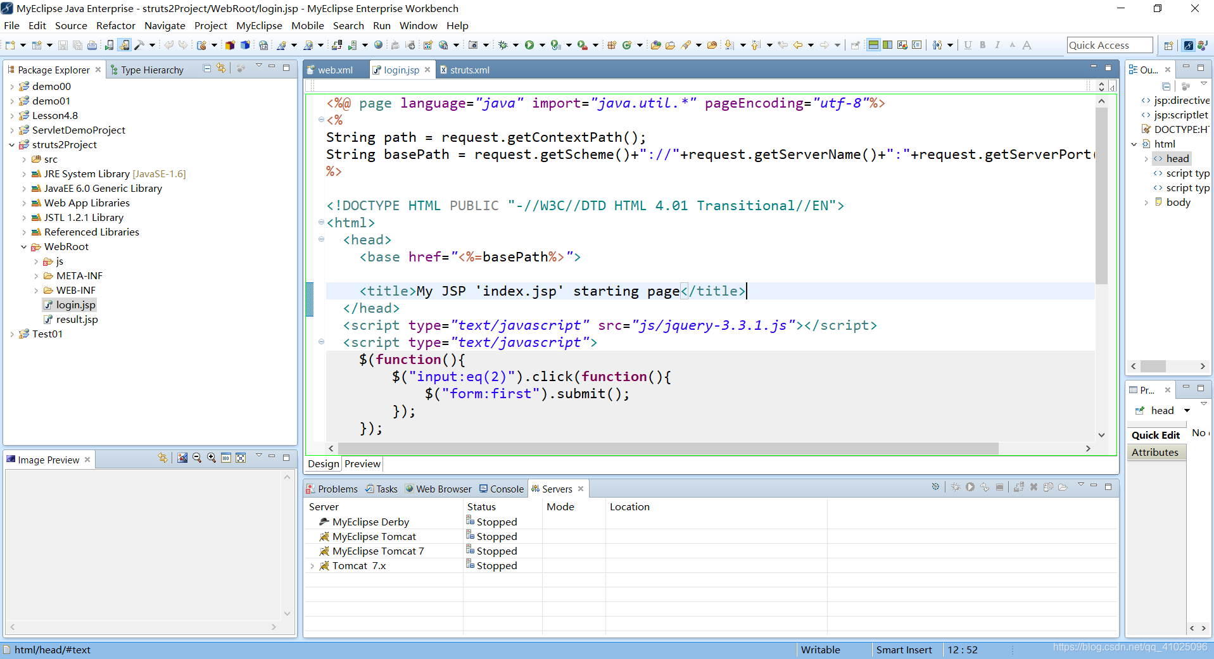This screenshot has height=659, width=1214.
Task: Open the globe web browser toolbar icon
Action: [378, 45]
